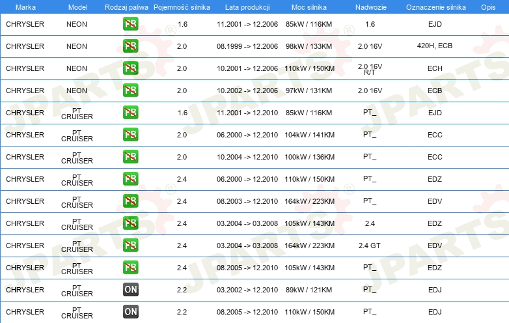Screen dimensions: 509x323
Task: Click the PB icon for Neon 97kW / 131KM
Action: 130,91
